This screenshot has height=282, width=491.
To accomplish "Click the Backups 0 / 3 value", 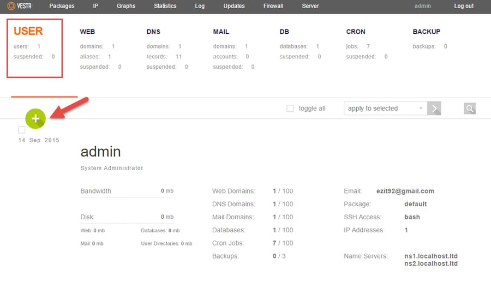I will tap(279, 256).
